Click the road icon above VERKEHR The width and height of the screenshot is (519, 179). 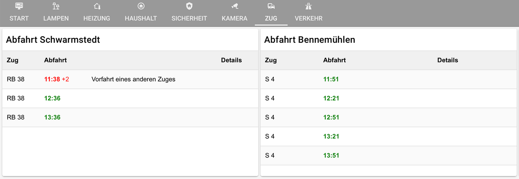click(x=308, y=6)
